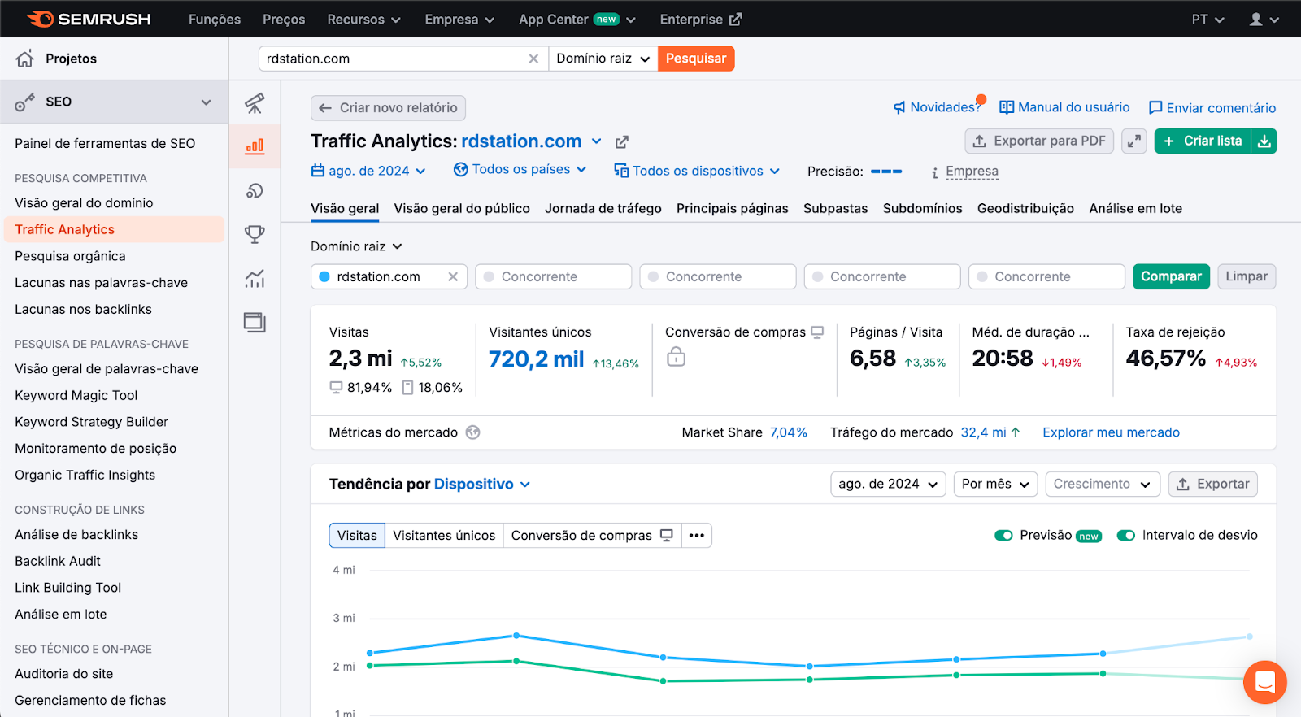Click Enviar comentário
Image resolution: width=1301 pixels, height=717 pixels.
[1212, 108]
